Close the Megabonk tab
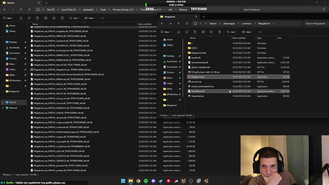This screenshot has width=329, height=185. click(196, 17)
